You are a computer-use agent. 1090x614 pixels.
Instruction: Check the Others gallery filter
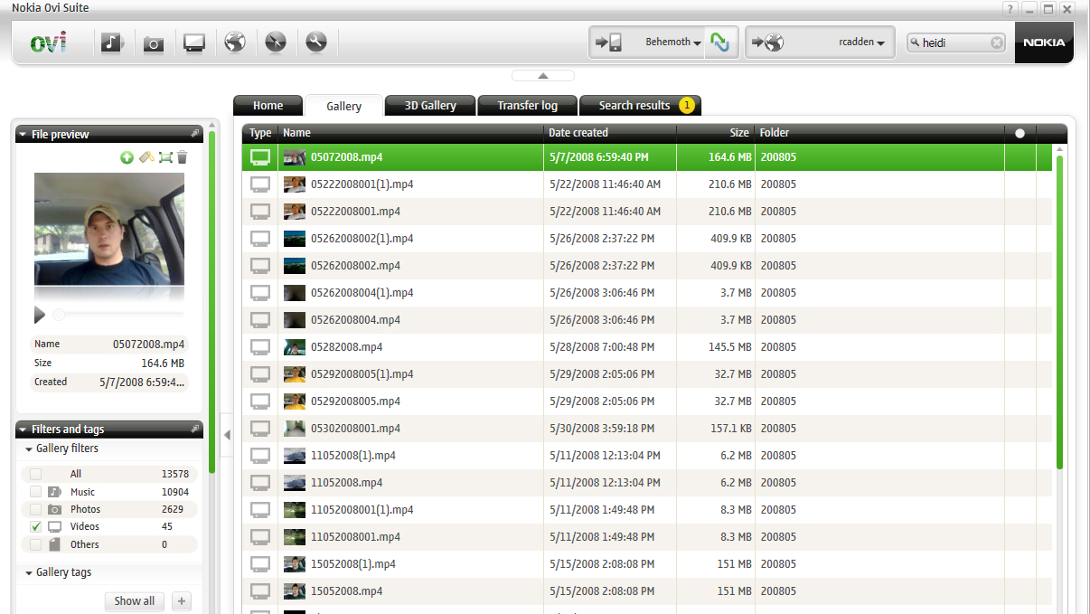(x=35, y=544)
